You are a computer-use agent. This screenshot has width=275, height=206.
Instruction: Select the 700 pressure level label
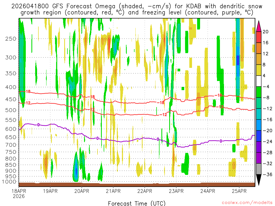pyautogui.click(x=11, y=145)
